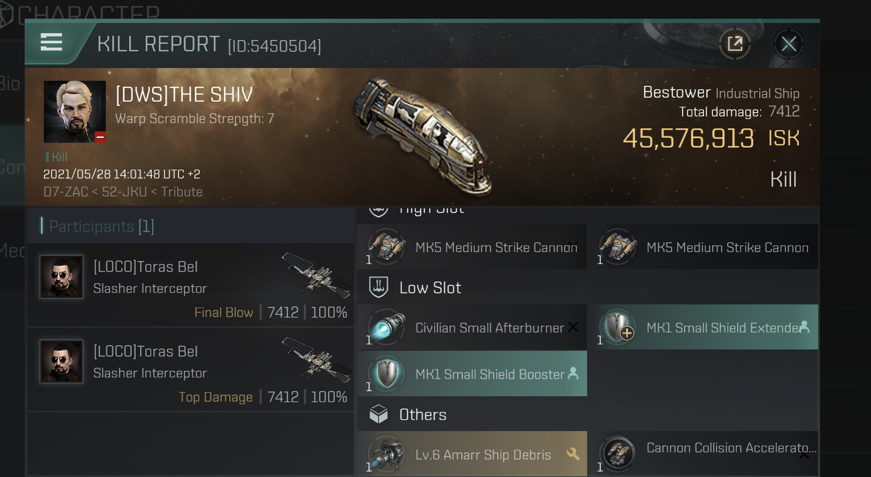Screen dimensions: 871x477
Task: Click the Lv.6 Amarr Ship Debris item
Action: [x=472, y=454]
